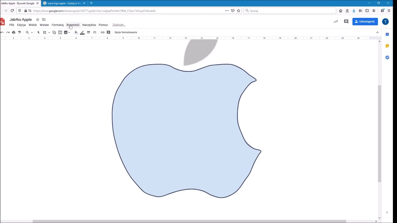The width and height of the screenshot is (397, 223).
Task: Pick the Line drawing tool
Action: coord(44,32)
